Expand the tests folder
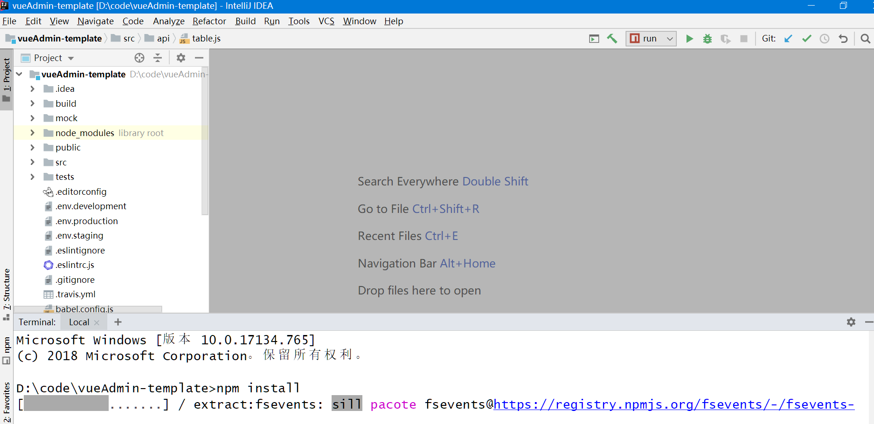874x424 pixels. [32, 177]
